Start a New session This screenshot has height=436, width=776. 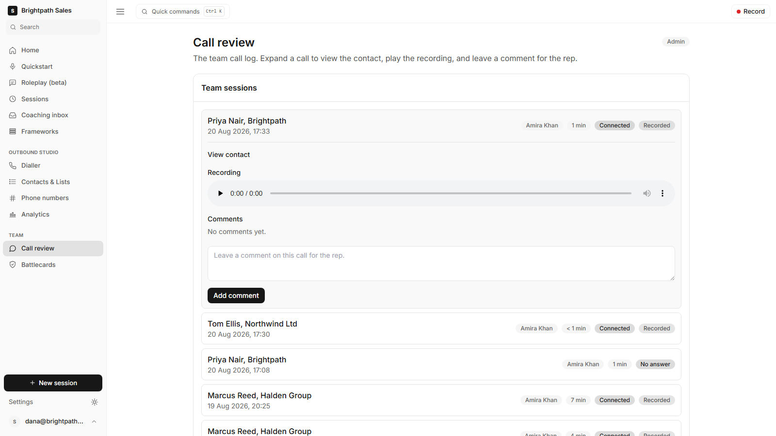[x=53, y=383]
